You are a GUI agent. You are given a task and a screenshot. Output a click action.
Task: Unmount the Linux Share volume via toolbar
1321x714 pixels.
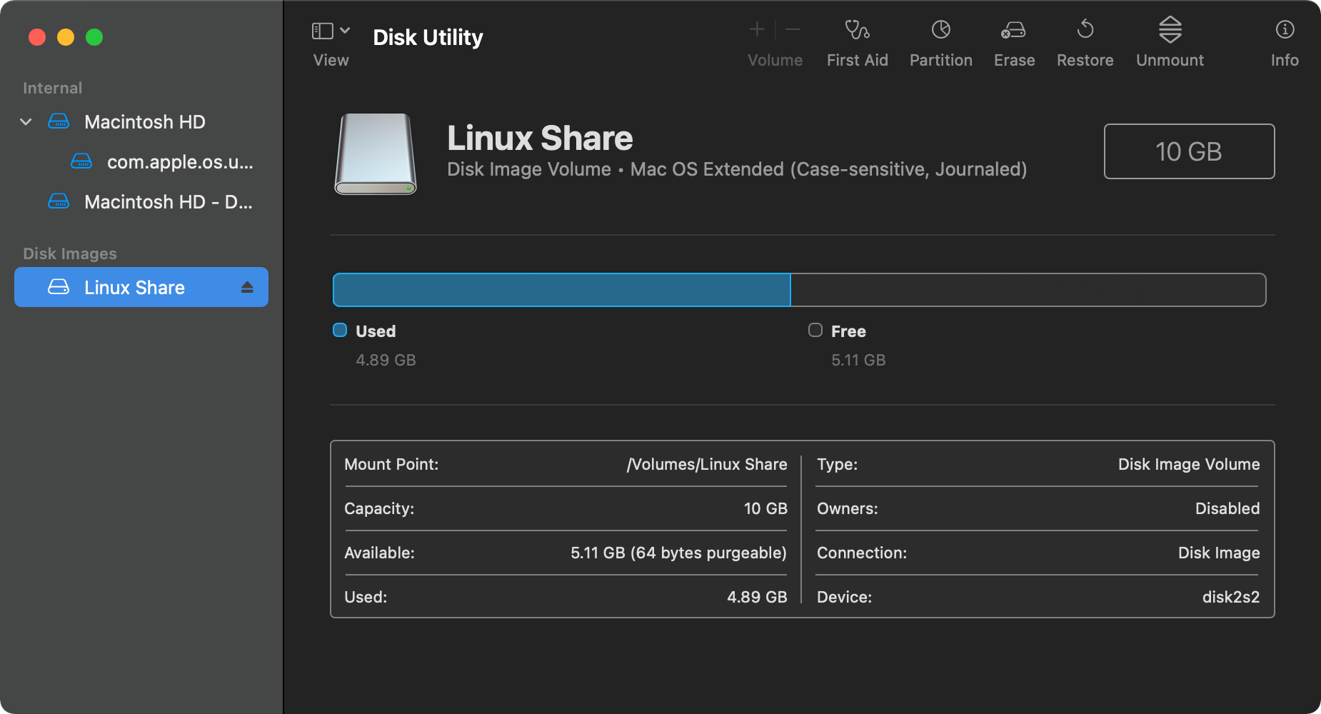point(1170,29)
